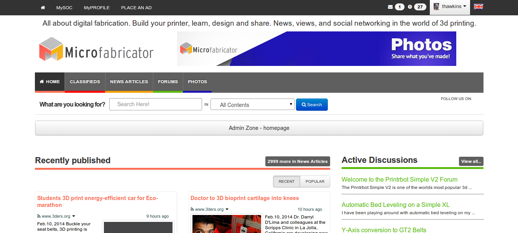Open the thawkins user dropdown
Screen dimensions: 518x233
(450, 7)
